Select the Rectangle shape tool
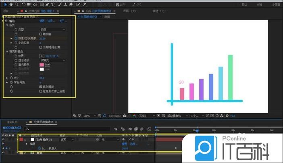The height and width of the screenshot is (163, 283). tap(42, 4)
